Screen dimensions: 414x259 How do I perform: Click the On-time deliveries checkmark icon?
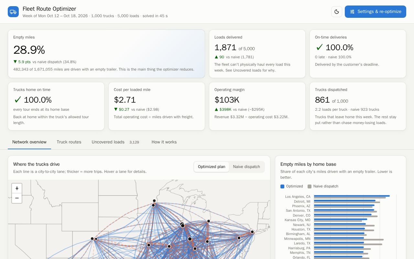click(x=320, y=48)
